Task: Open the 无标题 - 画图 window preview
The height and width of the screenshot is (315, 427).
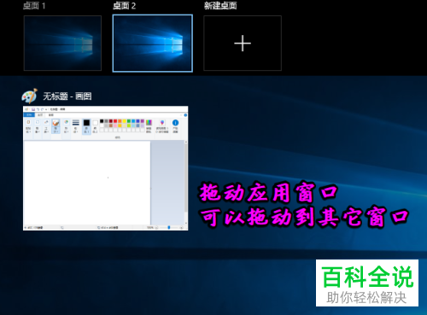Action: coord(106,168)
